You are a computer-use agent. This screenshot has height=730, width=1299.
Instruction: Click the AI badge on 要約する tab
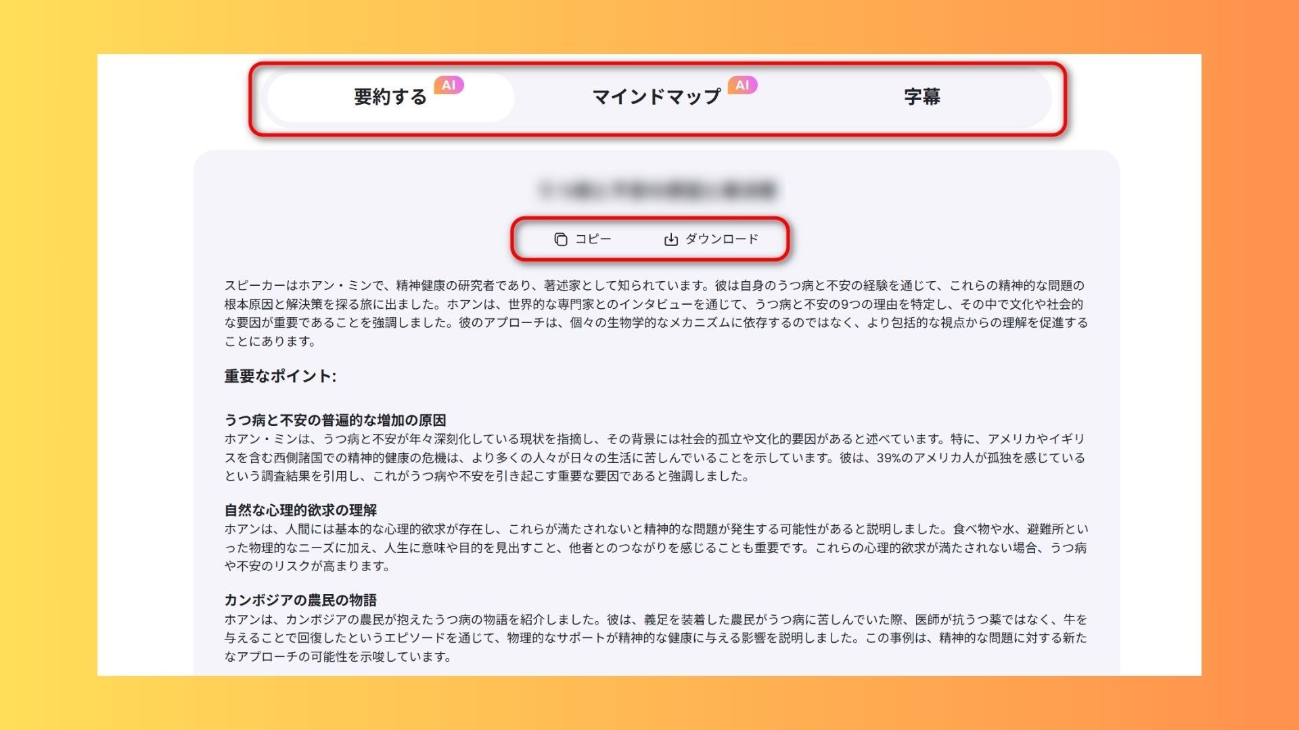click(449, 85)
